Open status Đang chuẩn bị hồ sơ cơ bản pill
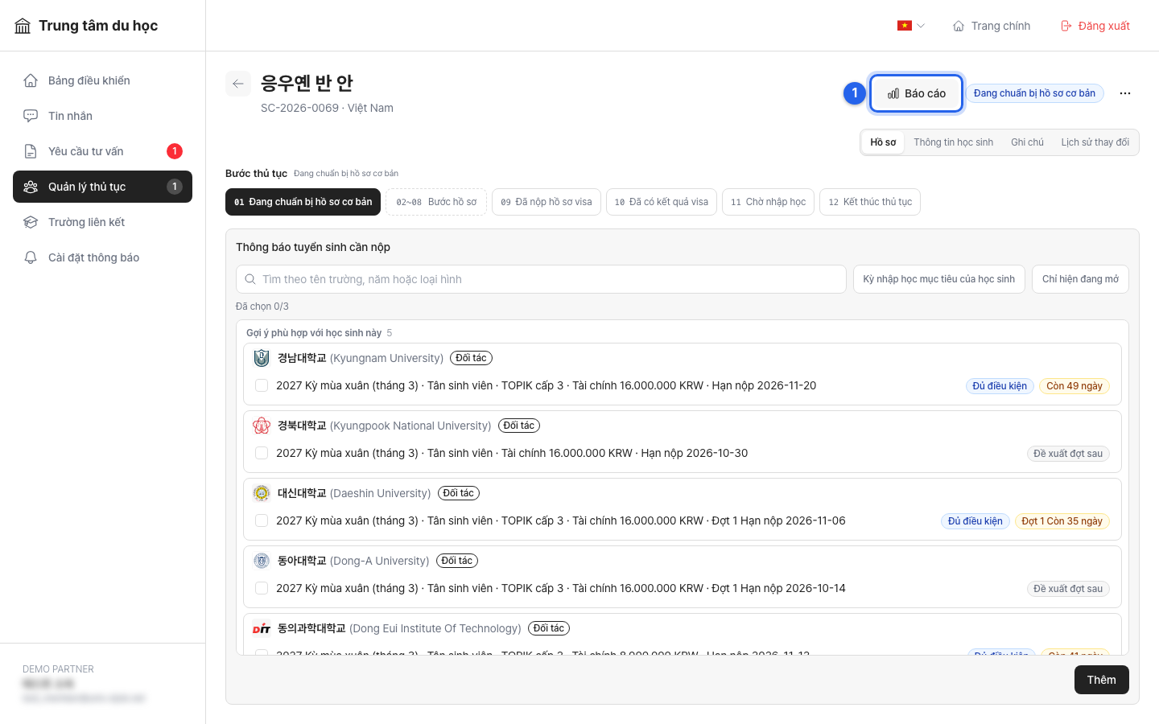The width and height of the screenshot is (1159, 724). tap(1034, 93)
